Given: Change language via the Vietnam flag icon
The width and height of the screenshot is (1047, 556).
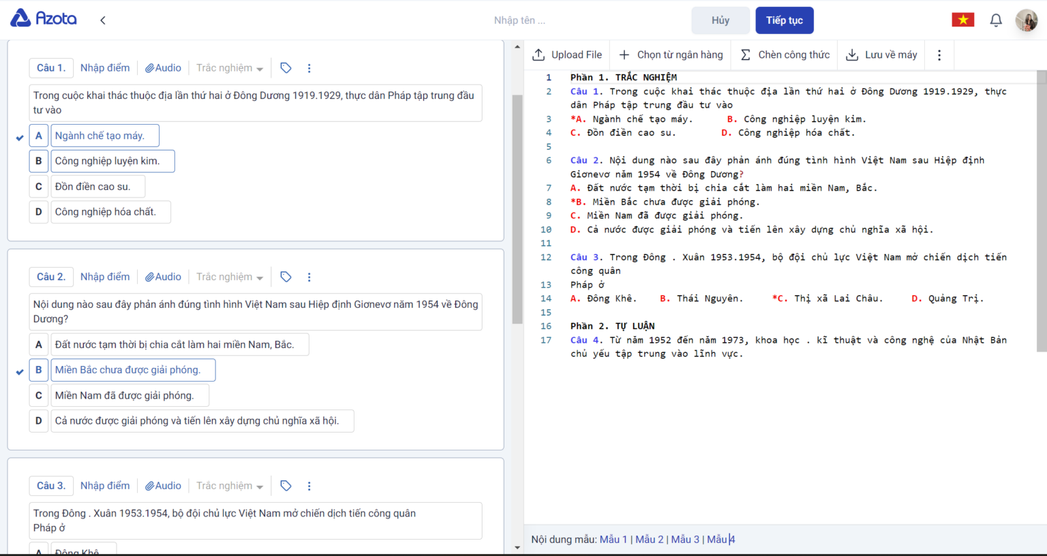Looking at the screenshot, I should [962, 20].
